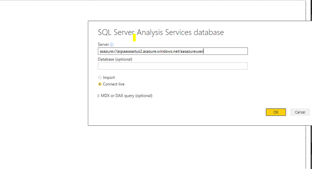Dismiss dialog with the Cancel button
The height and width of the screenshot is (169, 312).
300,112
